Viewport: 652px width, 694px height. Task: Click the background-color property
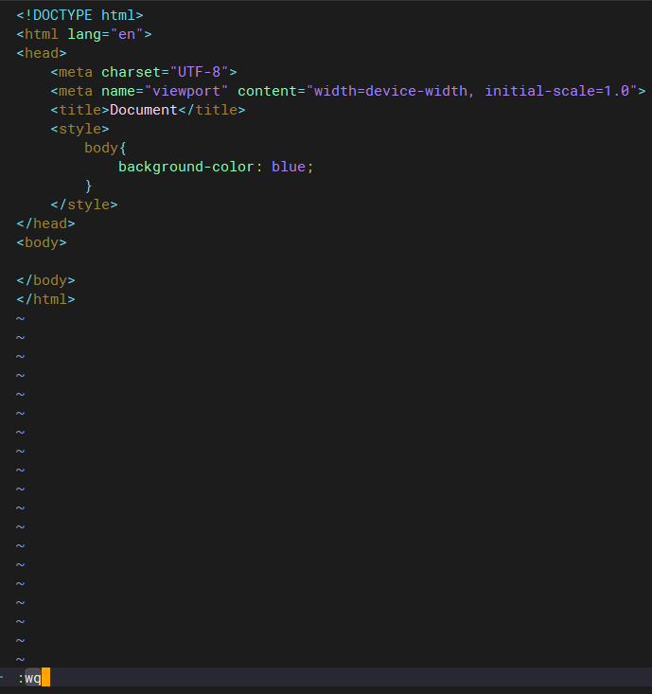tap(186, 167)
